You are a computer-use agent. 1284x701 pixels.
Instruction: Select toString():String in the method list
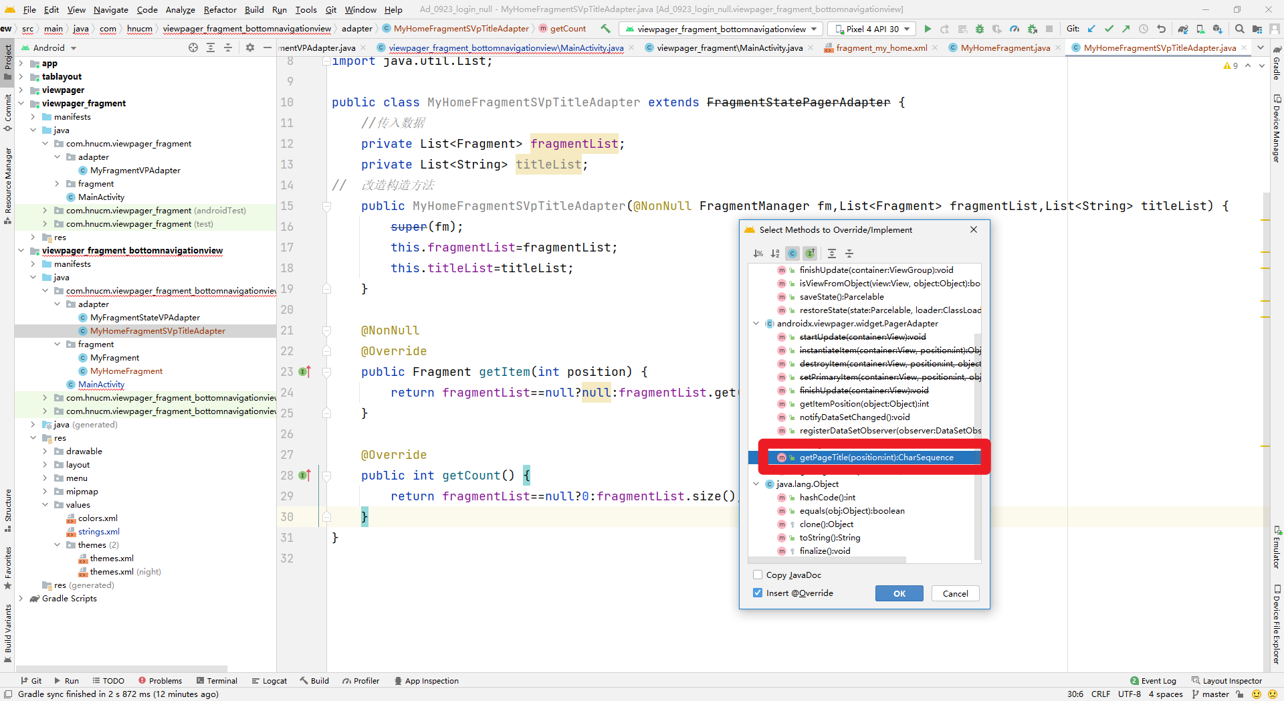point(830,538)
